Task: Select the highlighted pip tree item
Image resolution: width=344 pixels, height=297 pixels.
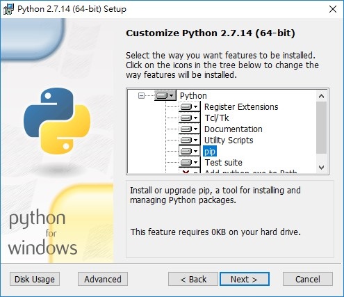Action: click(x=210, y=152)
